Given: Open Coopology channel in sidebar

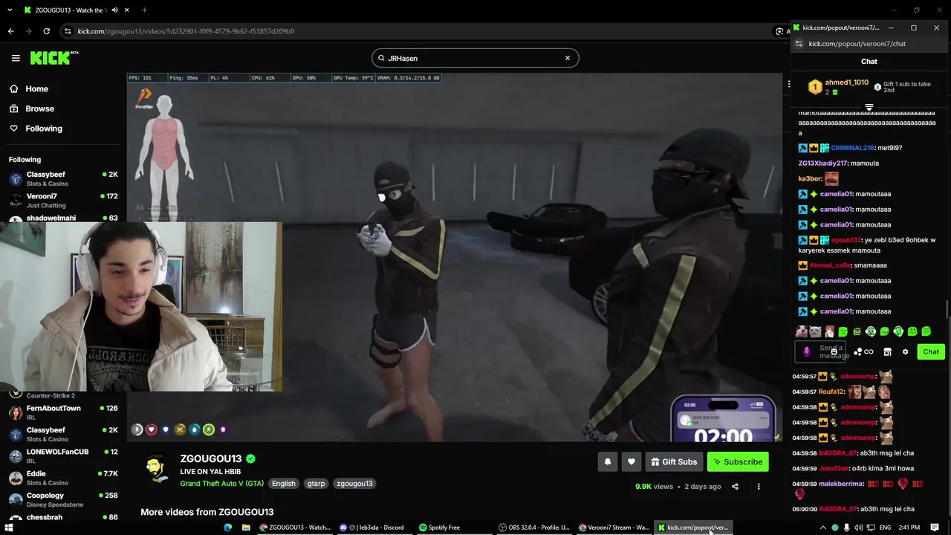Looking at the screenshot, I should click(x=63, y=499).
